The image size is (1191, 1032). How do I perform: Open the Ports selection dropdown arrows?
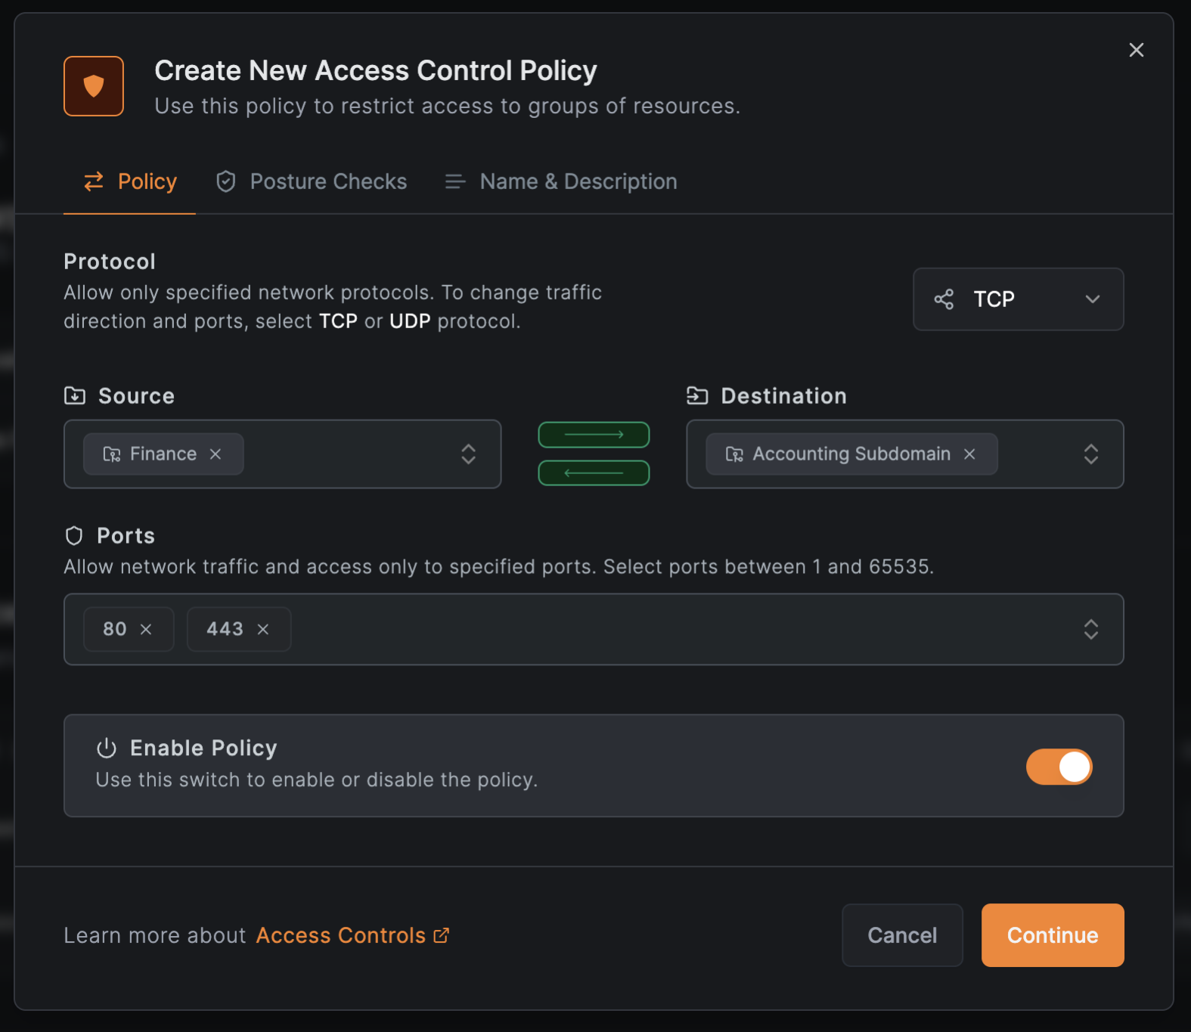pos(1090,629)
